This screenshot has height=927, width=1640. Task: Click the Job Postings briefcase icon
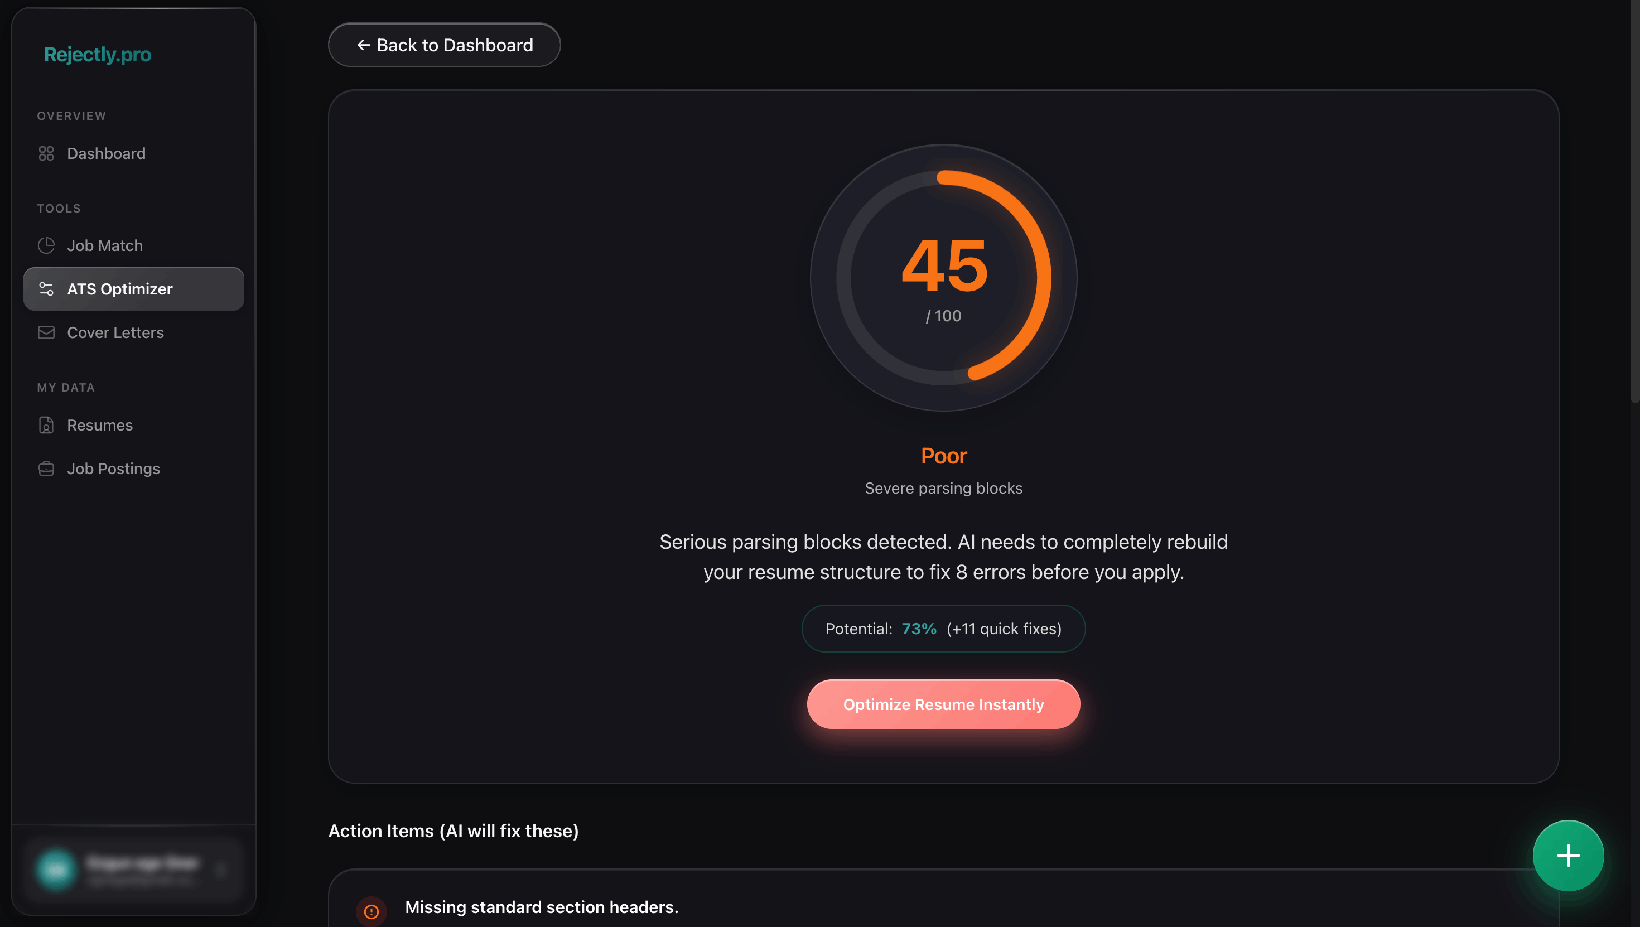click(x=46, y=469)
